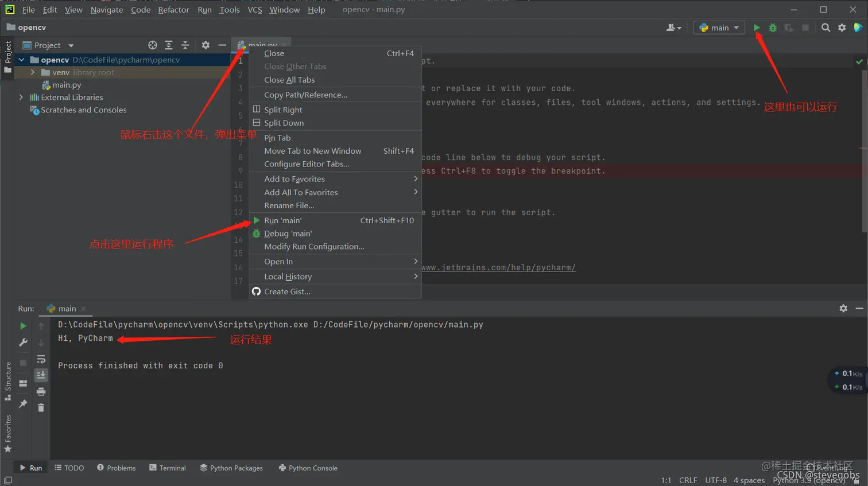Screen dimensions: 868x486
Task: Open the VCS menu in menu bar
Action: click(x=255, y=10)
